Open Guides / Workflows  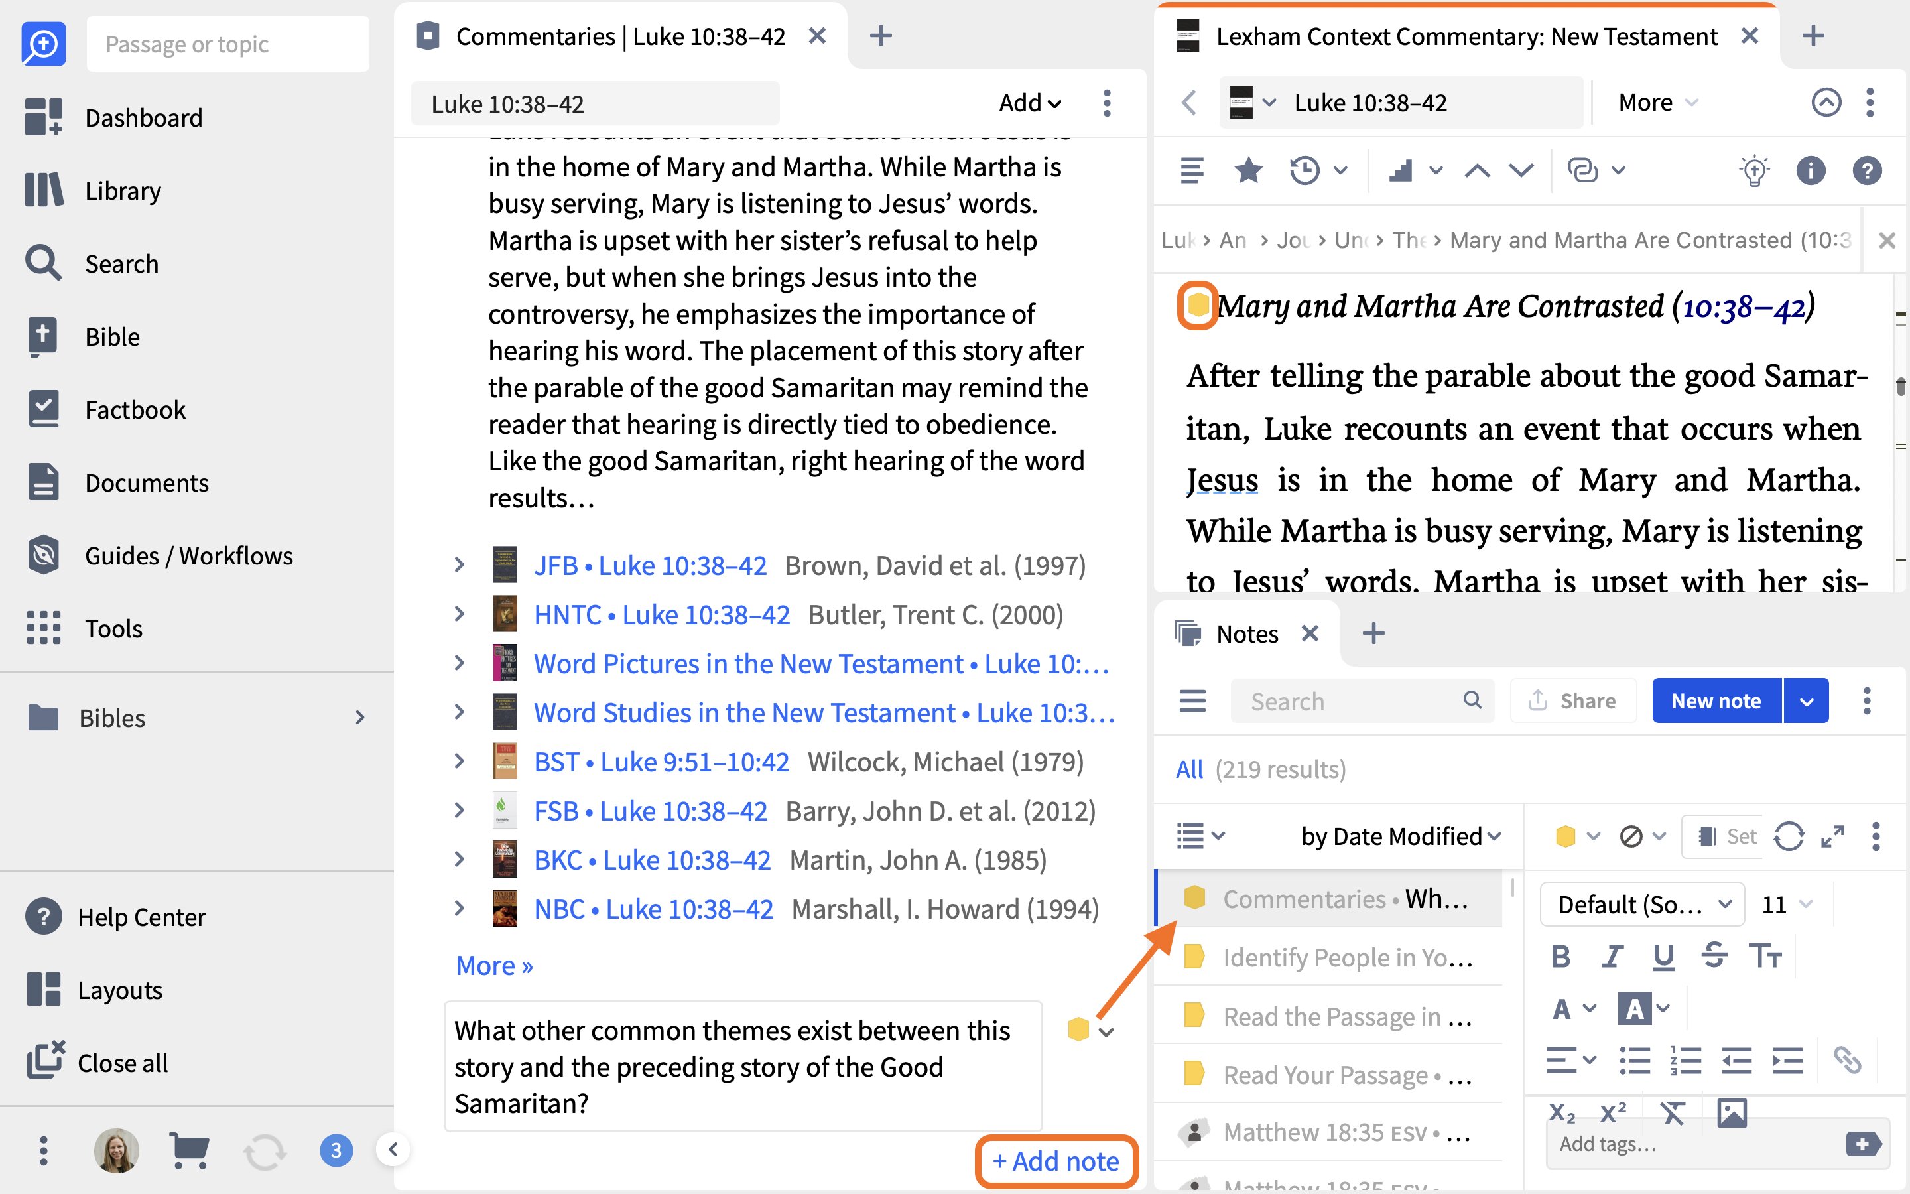[x=159, y=555]
